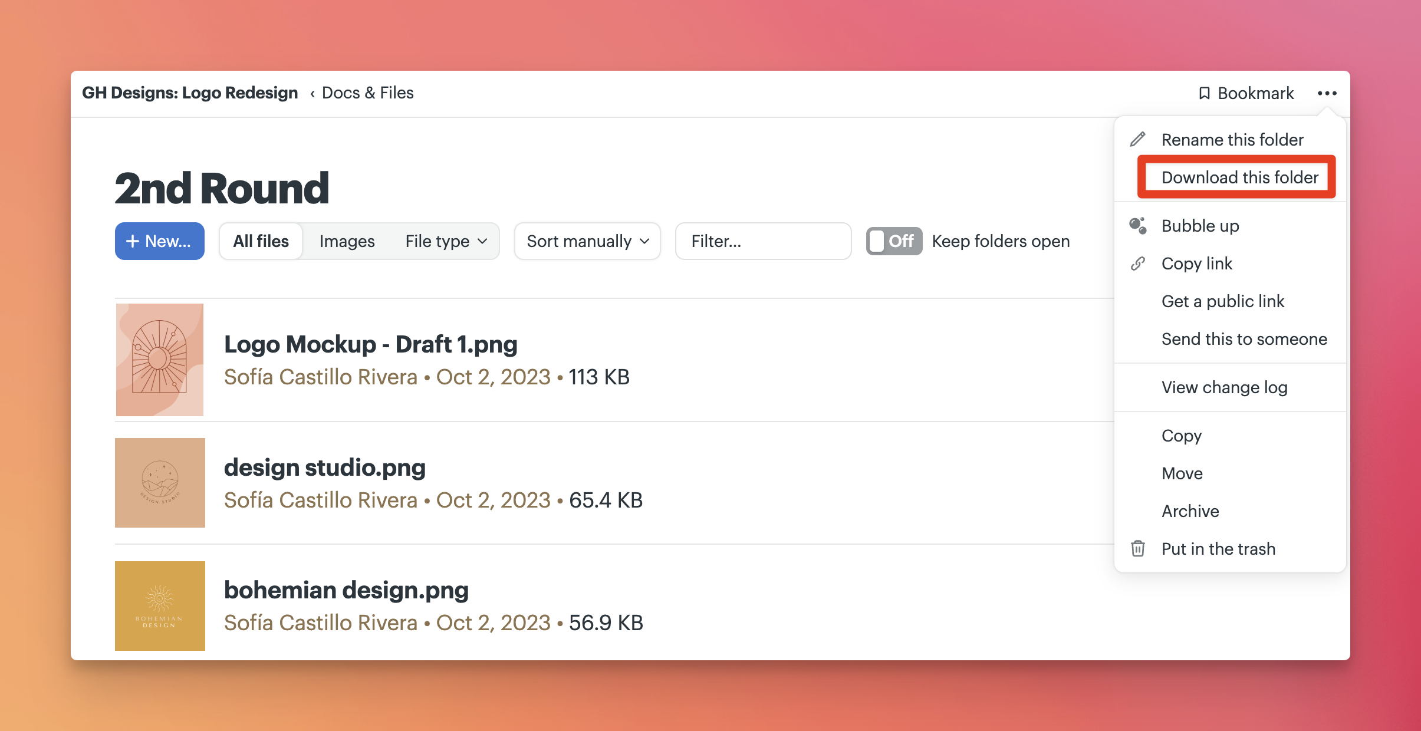Click the Bookmark ribbon icon
The image size is (1421, 731).
pos(1205,93)
